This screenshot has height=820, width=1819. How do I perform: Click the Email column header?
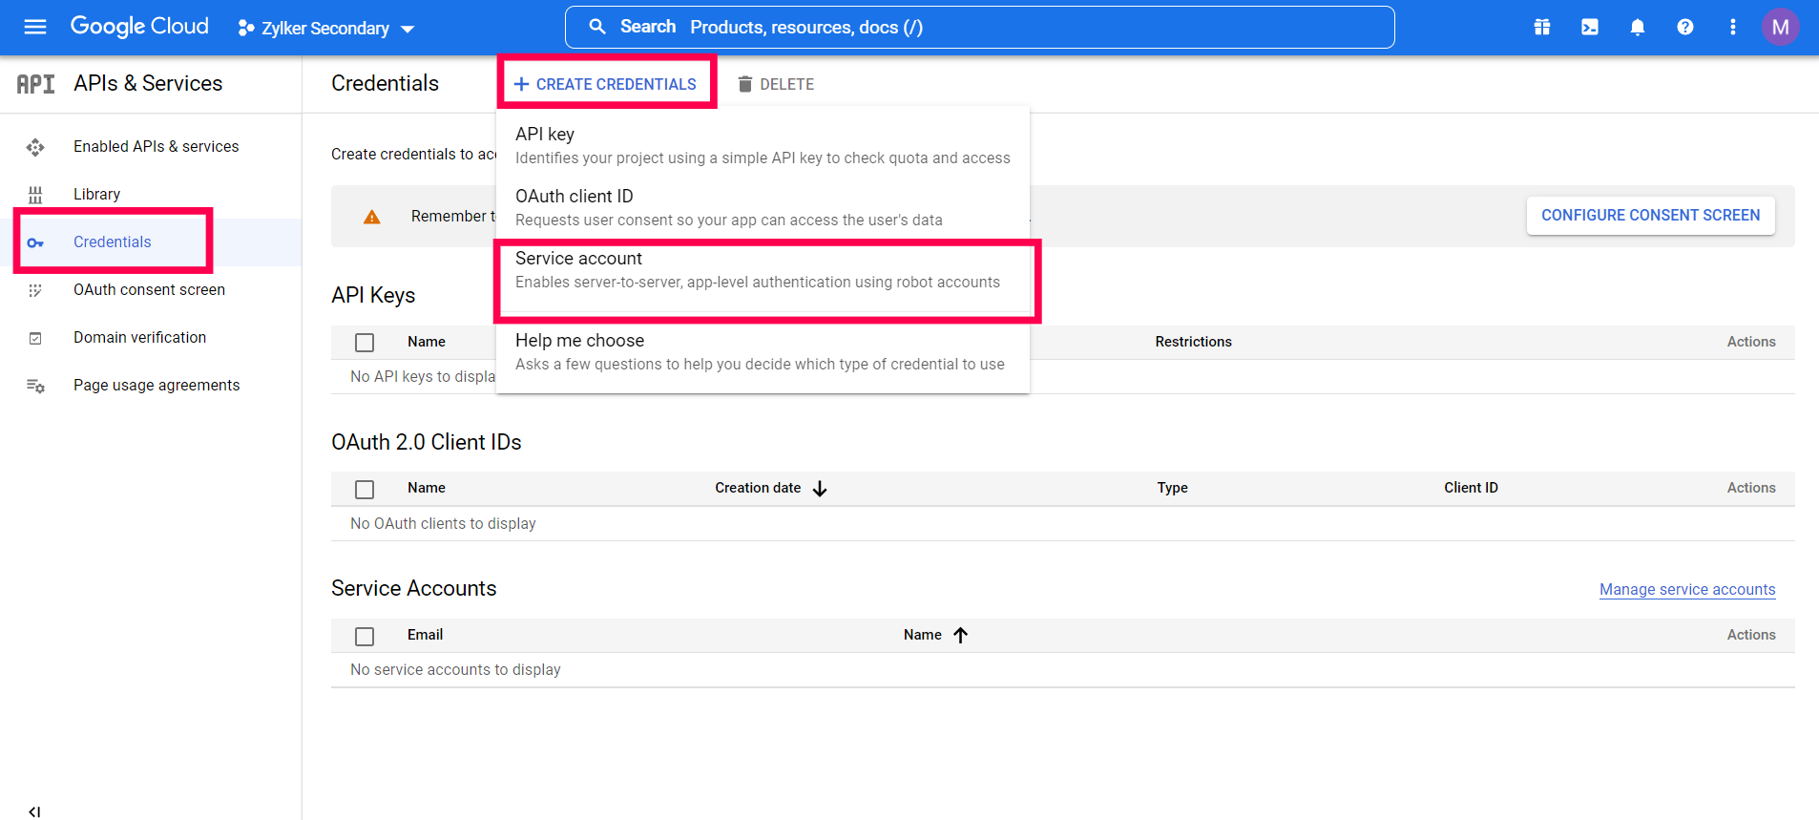pyautogui.click(x=425, y=635)
